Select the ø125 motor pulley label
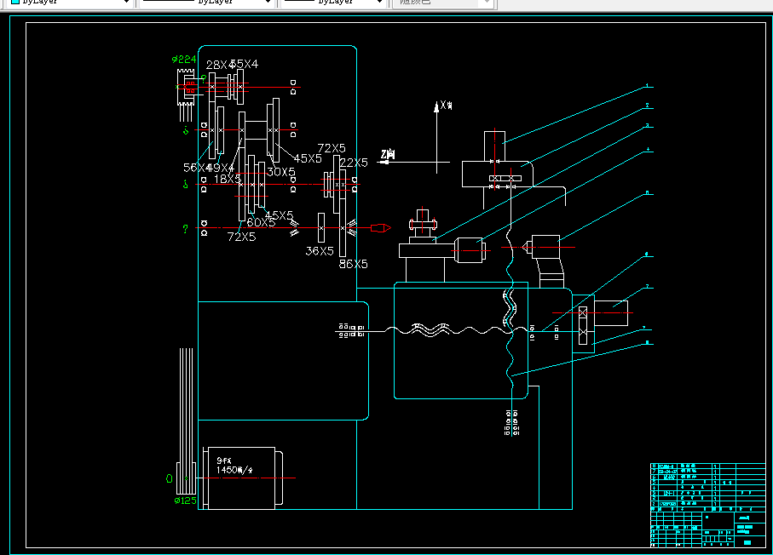This screenshot has width=773, height=555. tap(185, 501)
